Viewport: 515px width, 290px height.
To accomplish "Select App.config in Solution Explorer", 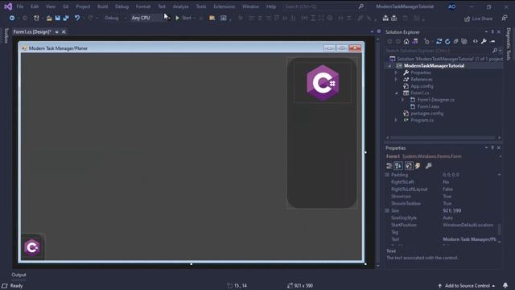I will click(422, 86).
